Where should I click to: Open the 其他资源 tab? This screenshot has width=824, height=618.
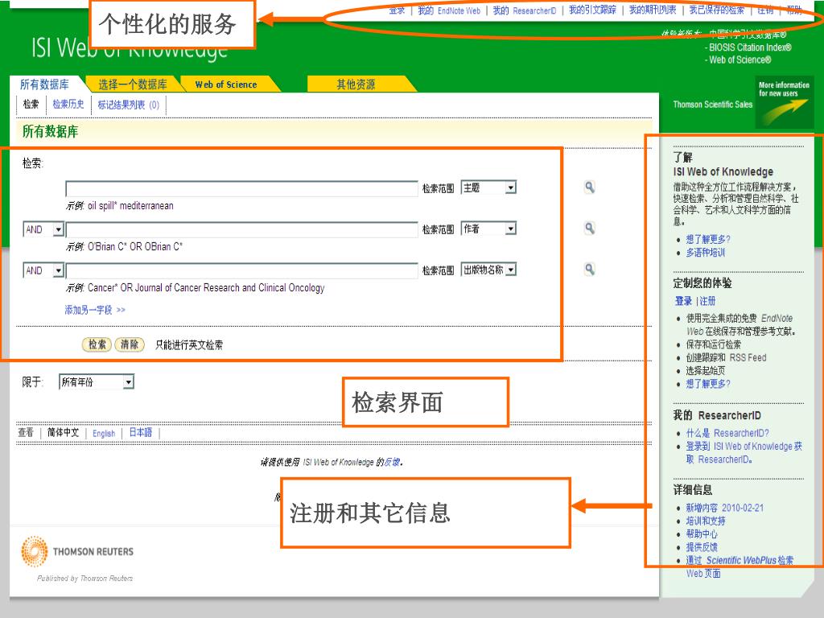tap(356, 84)
